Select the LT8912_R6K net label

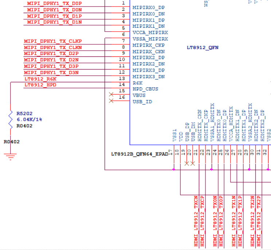[40, 79]
